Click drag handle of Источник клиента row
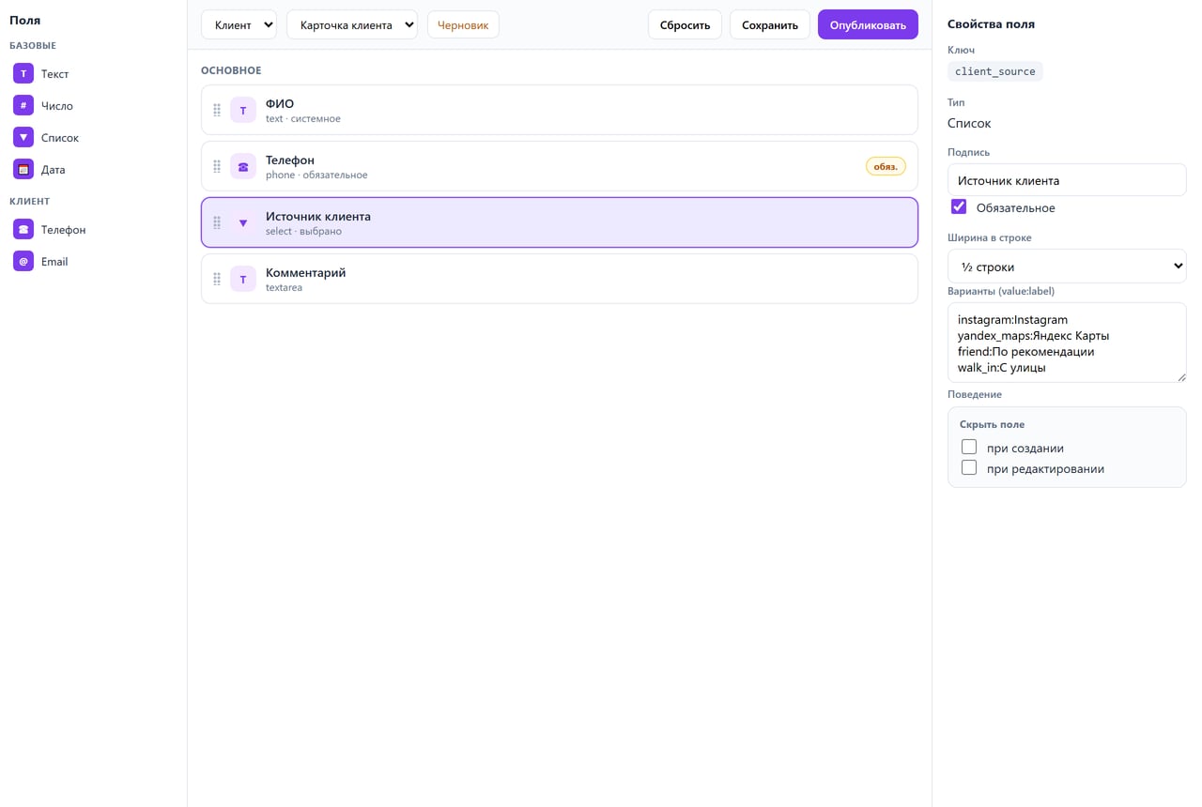 (x=217, y=223)
